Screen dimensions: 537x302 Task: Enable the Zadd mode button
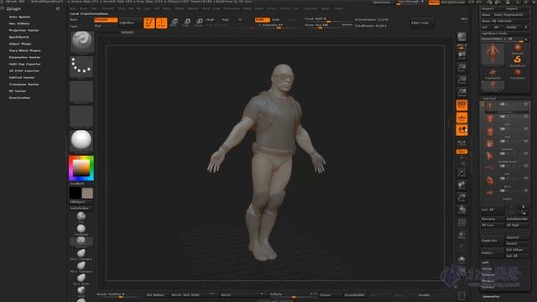[x=262, y=20]
